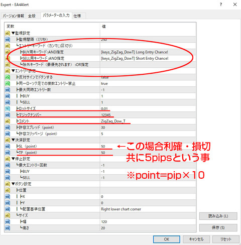Open the 仕様 tab

tap(77, 16)
